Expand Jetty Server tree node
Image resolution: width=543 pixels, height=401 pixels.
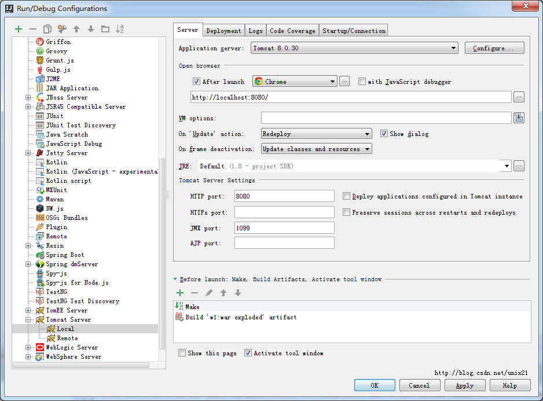point(28,153)
